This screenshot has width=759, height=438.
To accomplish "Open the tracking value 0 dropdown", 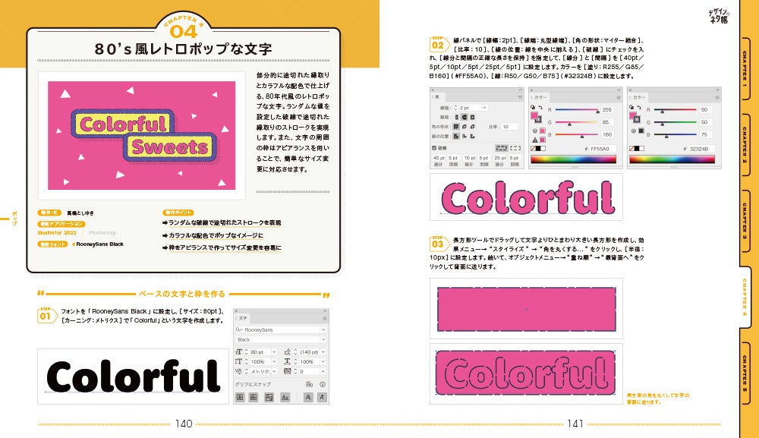I will coord(323,371).
